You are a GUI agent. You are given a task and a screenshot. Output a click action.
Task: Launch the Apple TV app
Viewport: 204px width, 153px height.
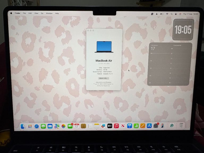(x=110, y=126)
